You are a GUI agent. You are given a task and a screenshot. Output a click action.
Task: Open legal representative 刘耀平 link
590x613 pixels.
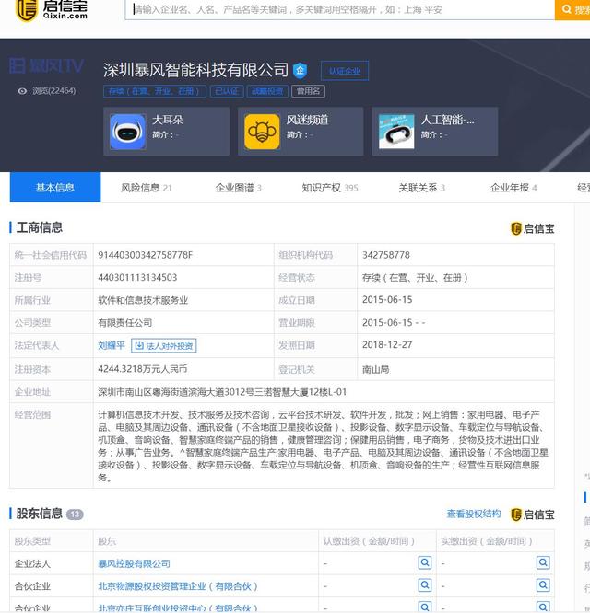pos(111,346)
